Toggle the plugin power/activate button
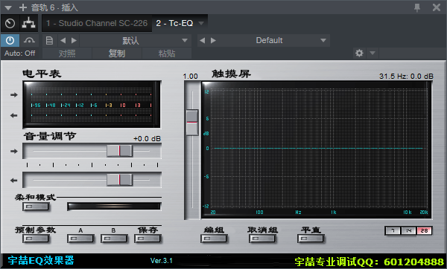447x269 pixels. (10, 41)
